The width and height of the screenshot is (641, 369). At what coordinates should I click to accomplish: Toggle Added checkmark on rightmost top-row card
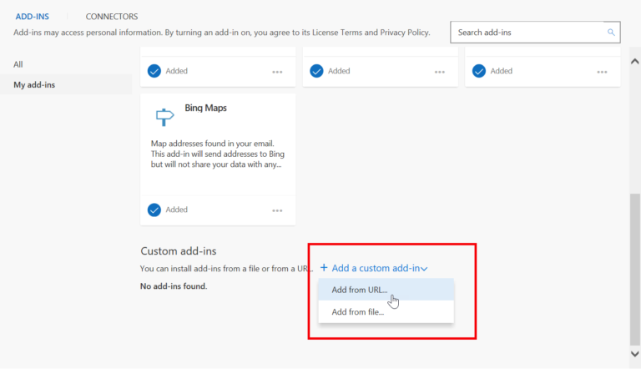pyautogui.click(x=479, y=71)
